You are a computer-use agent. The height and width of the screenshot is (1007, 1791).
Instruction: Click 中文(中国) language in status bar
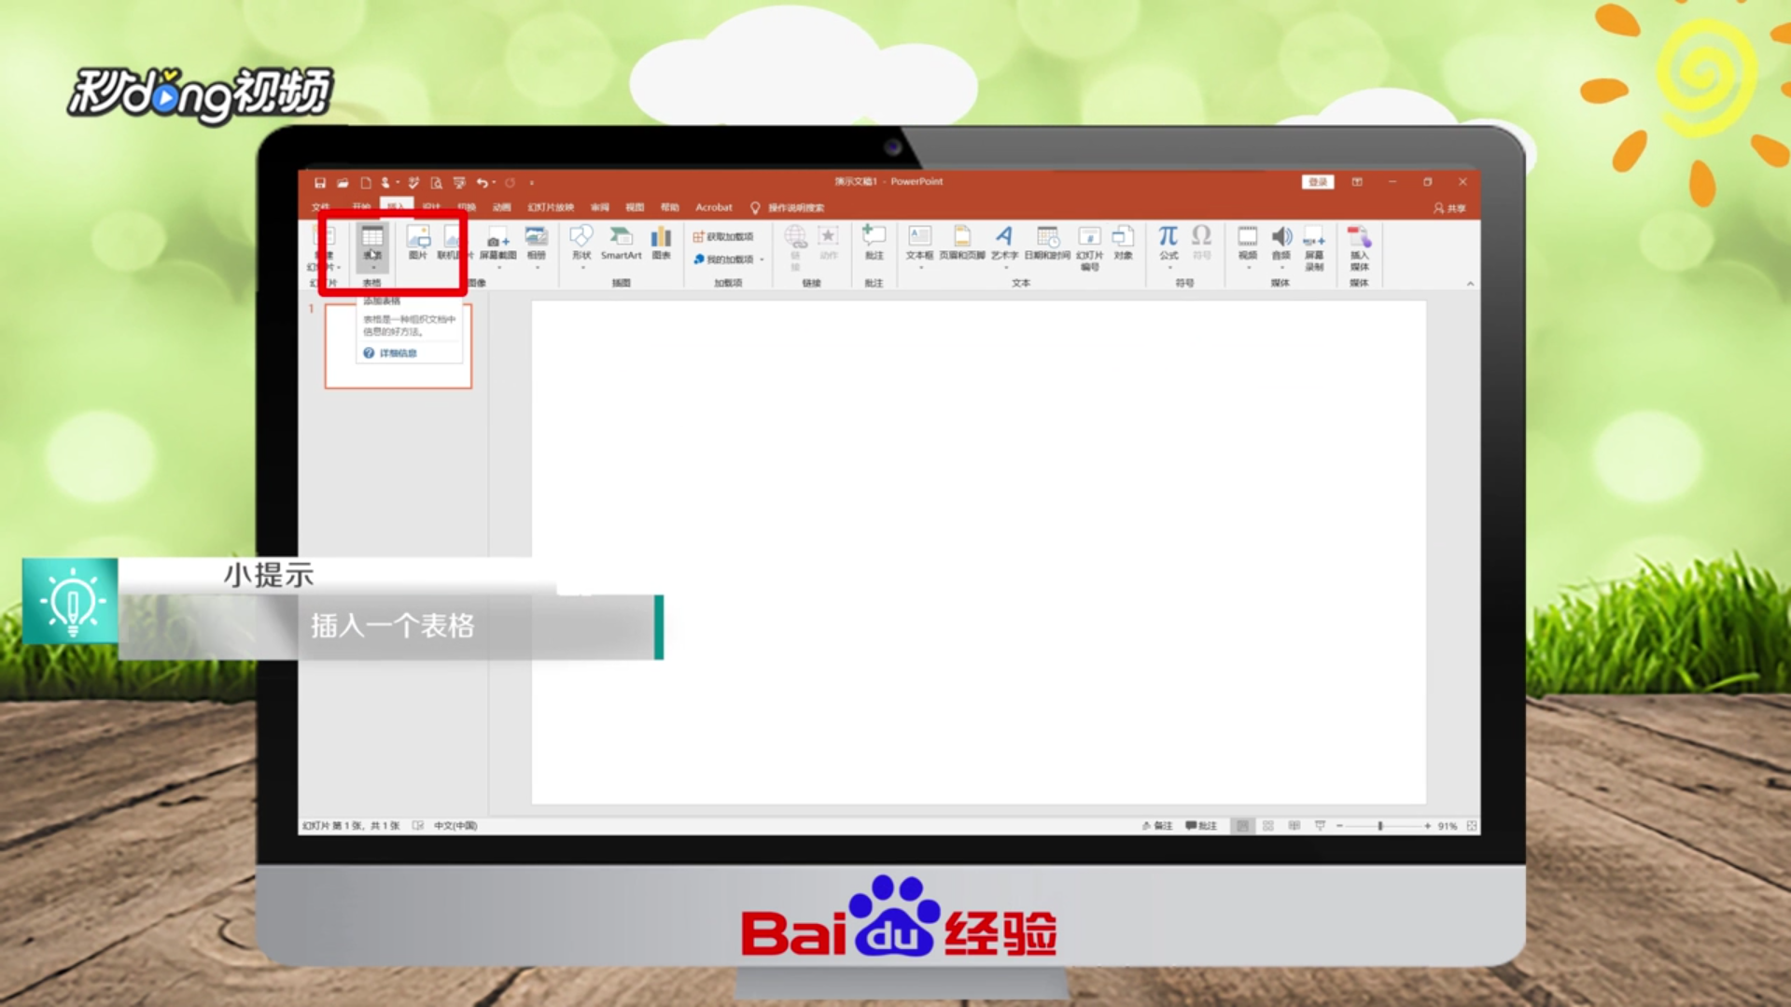click(x=455, y=826)
